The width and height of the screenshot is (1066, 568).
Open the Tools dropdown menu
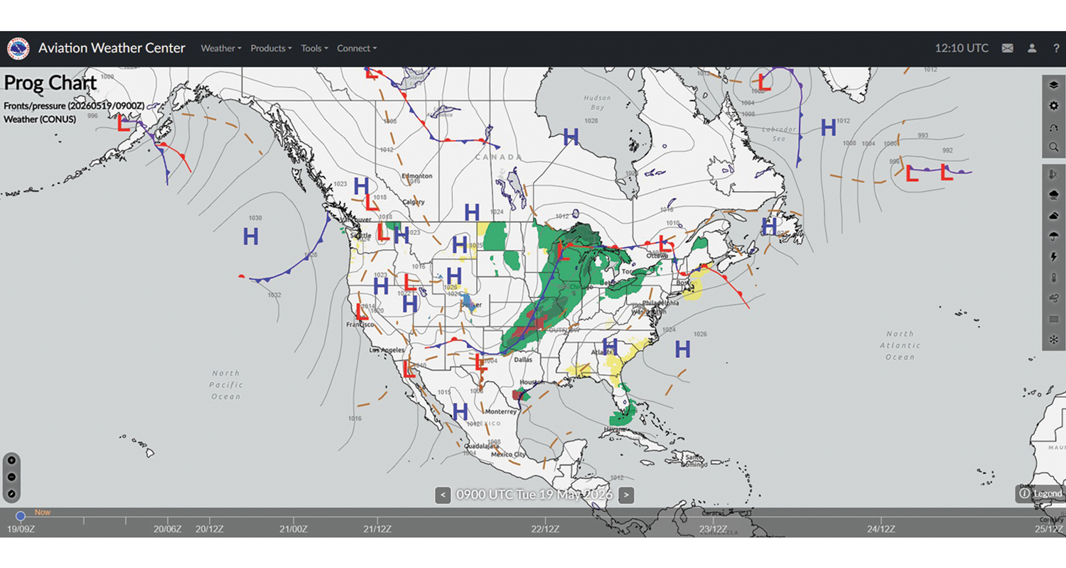pyautogui.click(x=314, y=48)
